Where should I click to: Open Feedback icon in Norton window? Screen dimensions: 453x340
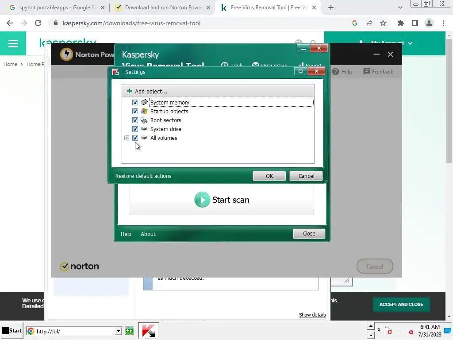pyautogui.click(x=367, y=71)
